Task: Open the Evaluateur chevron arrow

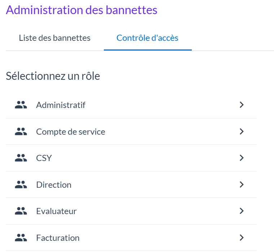Action: coord(242,211)
